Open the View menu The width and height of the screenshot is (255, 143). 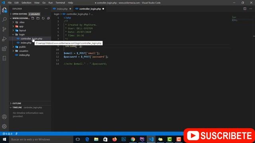(37, 3)
